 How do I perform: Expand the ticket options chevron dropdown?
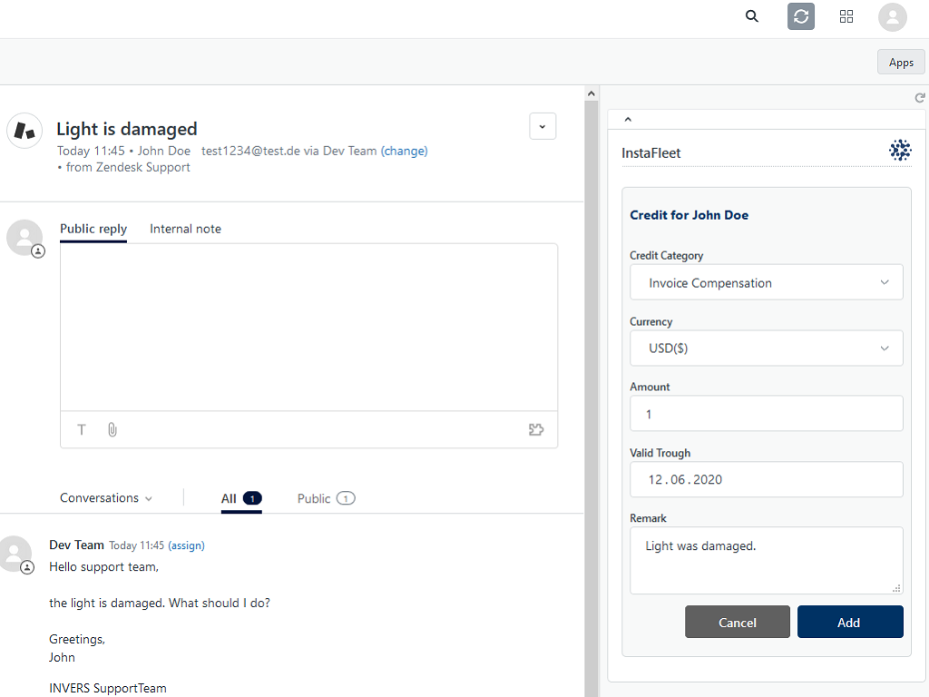(543, 127)
